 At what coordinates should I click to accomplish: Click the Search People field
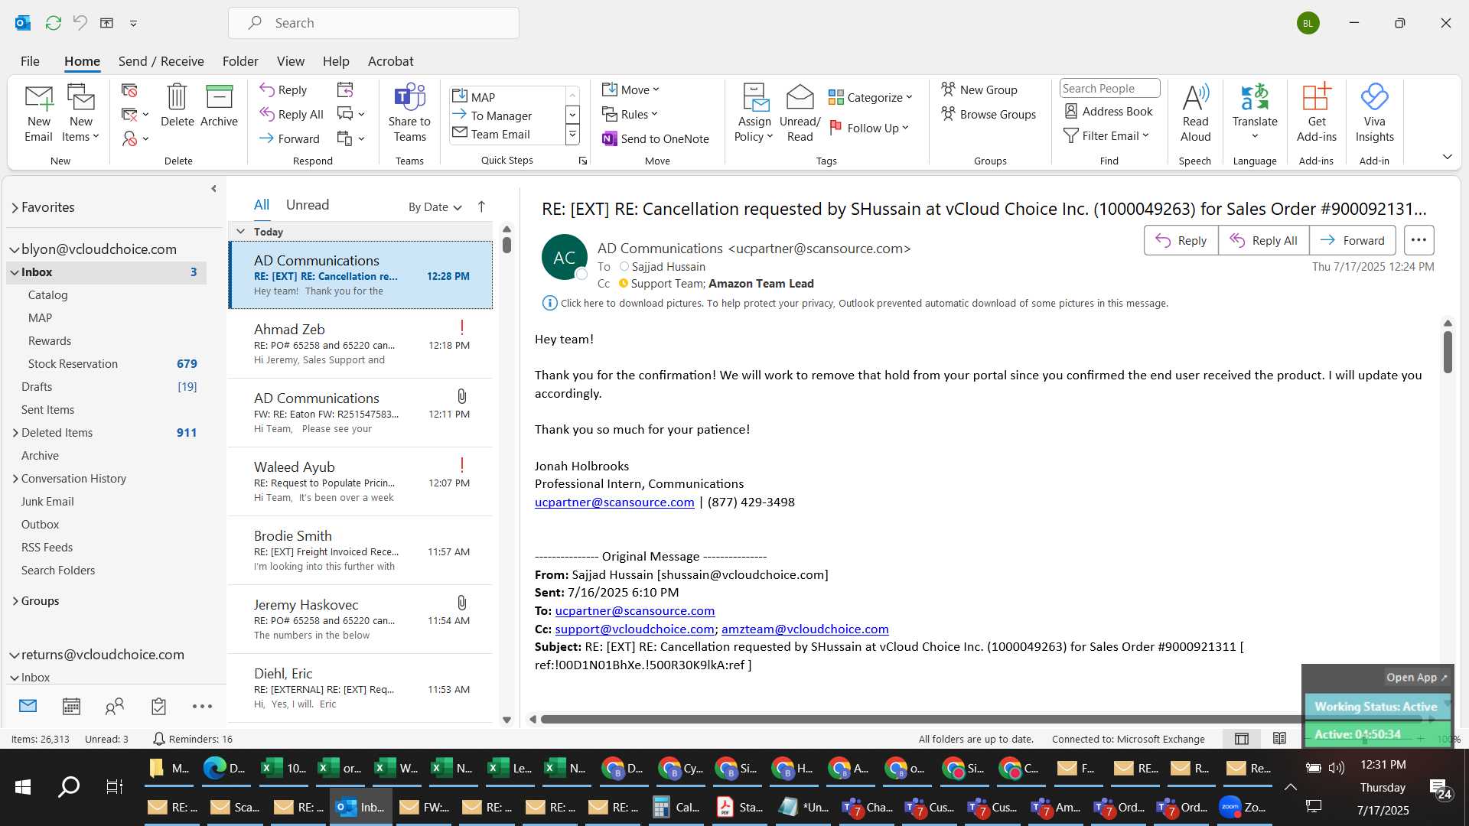1109,89
